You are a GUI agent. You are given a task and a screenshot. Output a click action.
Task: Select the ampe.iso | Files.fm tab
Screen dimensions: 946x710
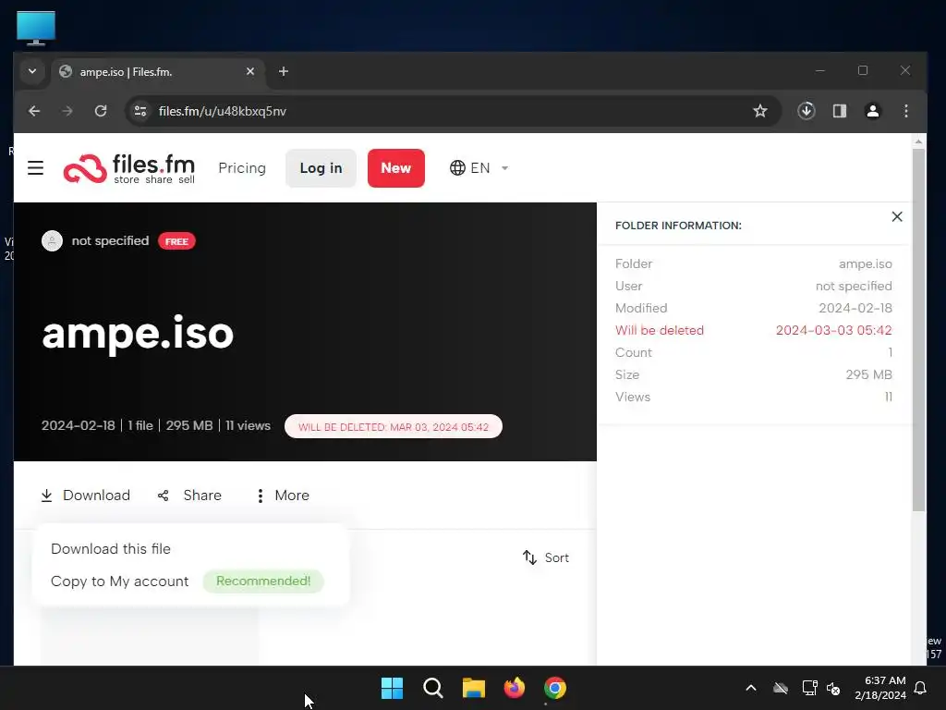coord(158,72)
